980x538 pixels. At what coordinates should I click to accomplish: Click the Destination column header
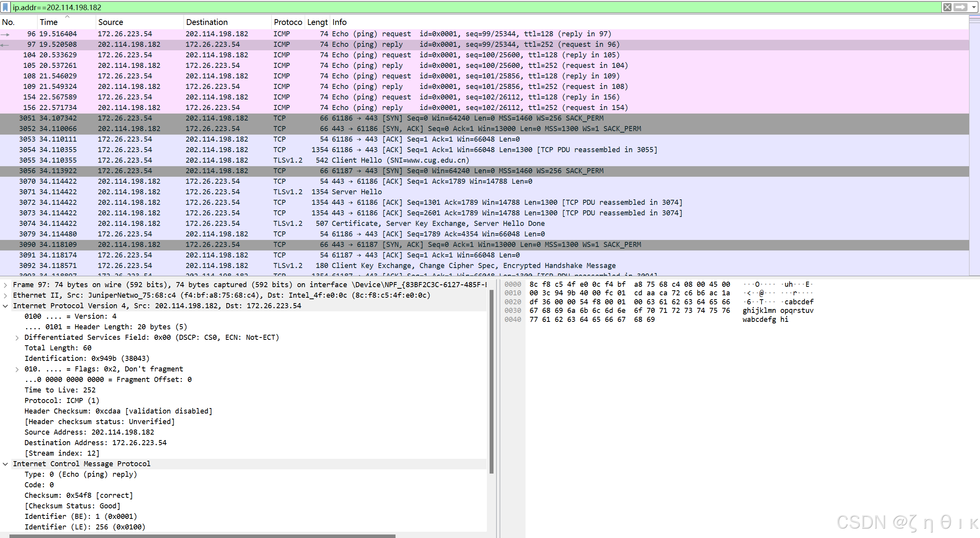(x=207, y=22)
